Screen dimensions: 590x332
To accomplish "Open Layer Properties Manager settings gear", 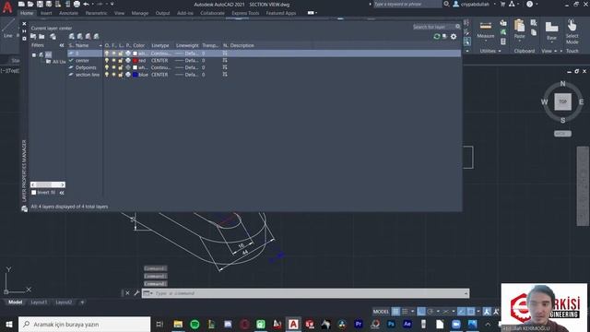I will point(454,37).
